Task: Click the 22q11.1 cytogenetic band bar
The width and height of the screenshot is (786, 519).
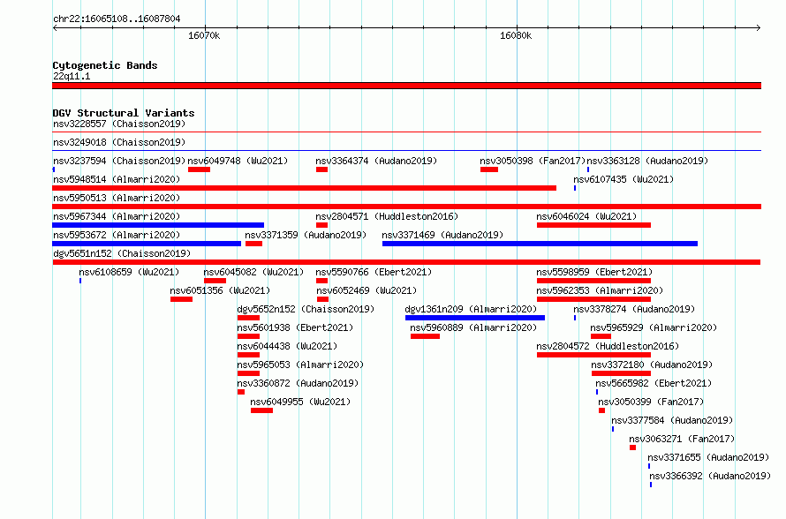Action: (x=406, y=86)
